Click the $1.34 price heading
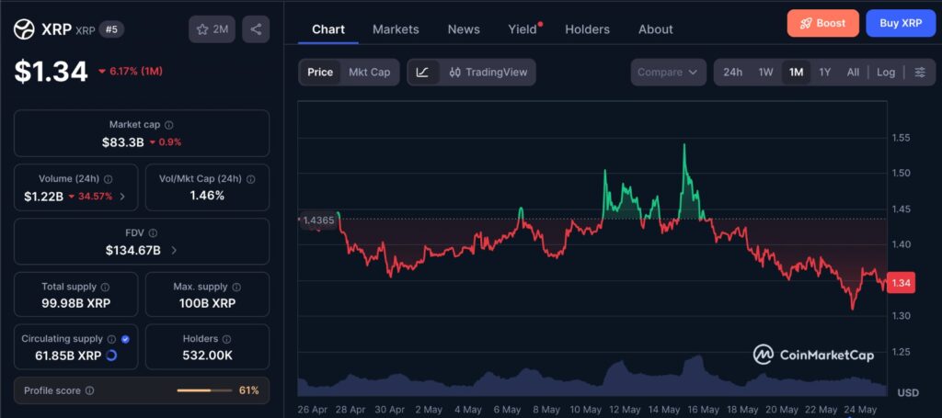The image size is (942, 418). tap(52, 72)
